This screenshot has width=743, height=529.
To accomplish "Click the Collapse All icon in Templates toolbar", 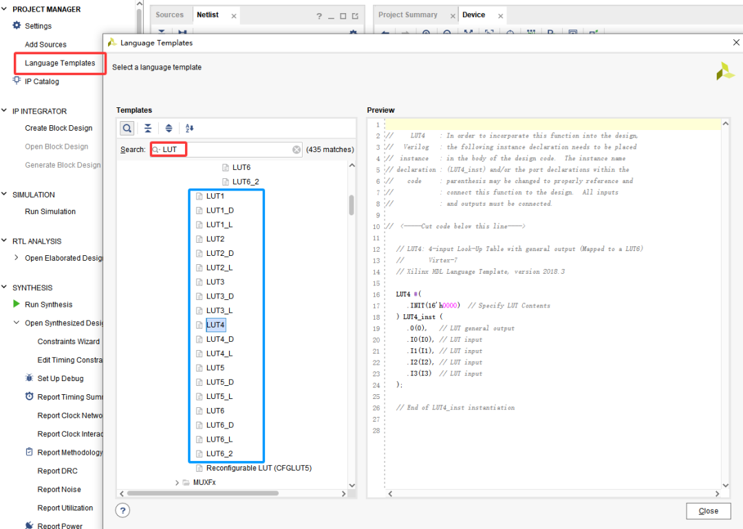I will tap(148, 128).
